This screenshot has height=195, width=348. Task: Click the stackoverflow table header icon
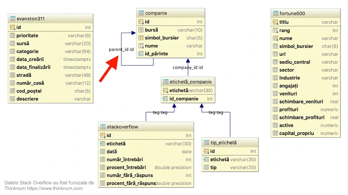103,127
